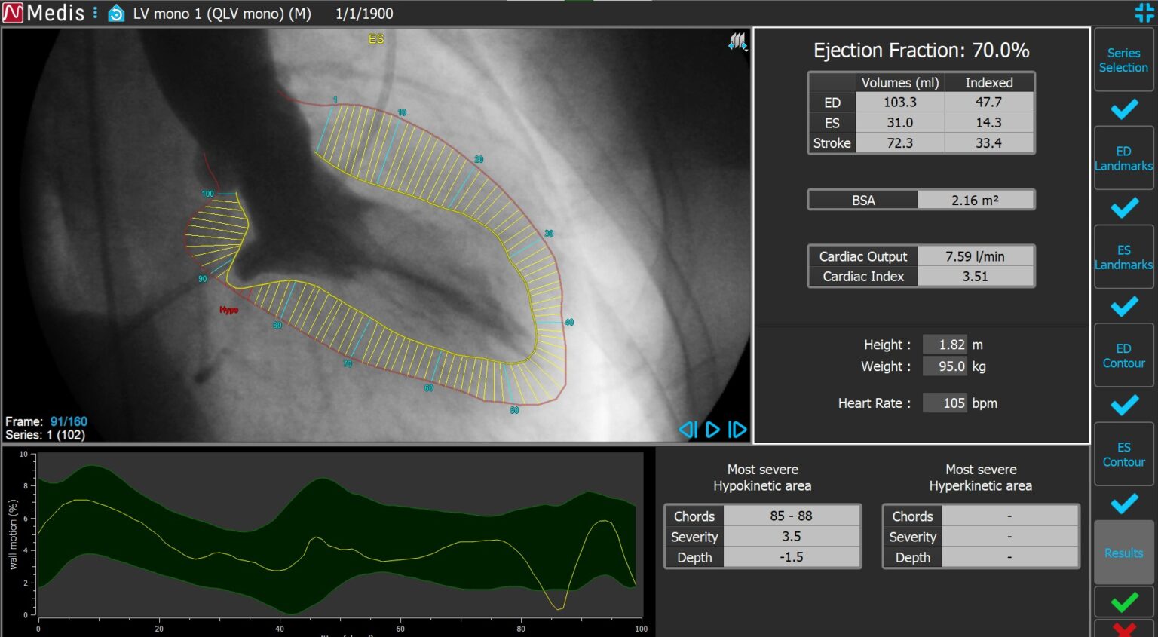Edit the Heart Rate field
This screenshot has width=1158, height=637.
945,403
